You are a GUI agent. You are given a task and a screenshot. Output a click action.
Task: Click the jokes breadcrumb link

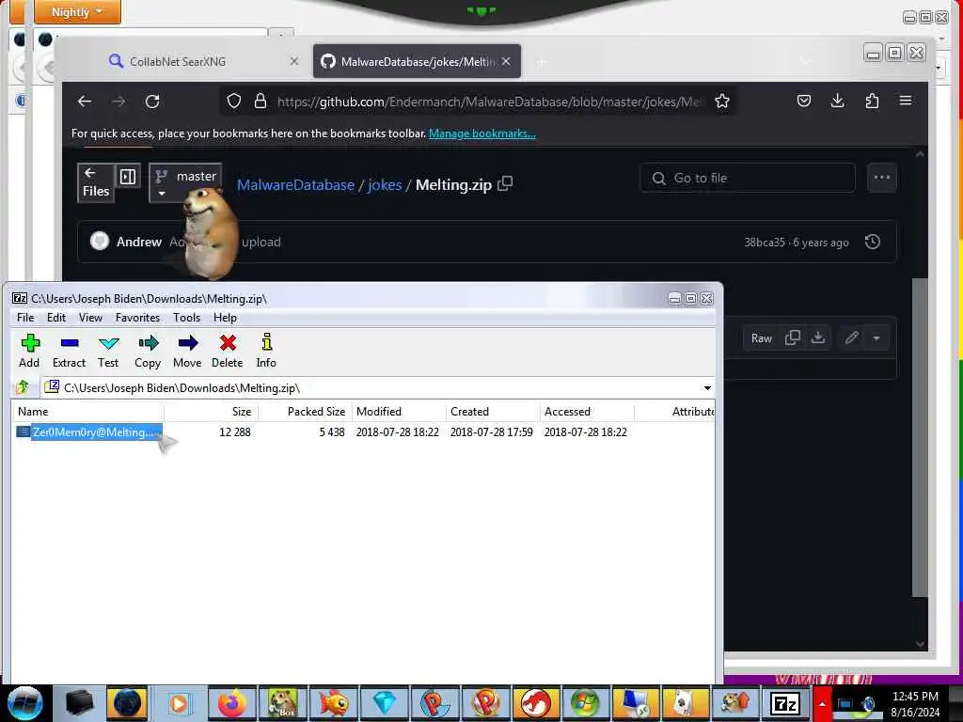[x=385, y=185]
